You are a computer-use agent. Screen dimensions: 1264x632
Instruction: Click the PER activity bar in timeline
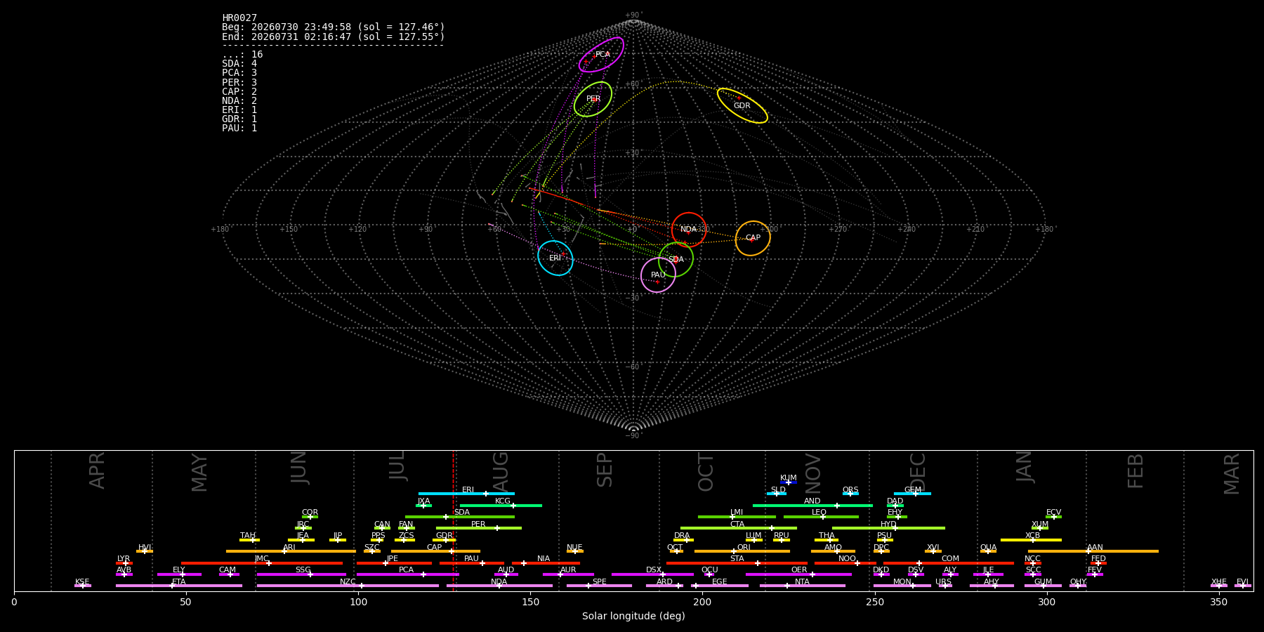(479, 528)
